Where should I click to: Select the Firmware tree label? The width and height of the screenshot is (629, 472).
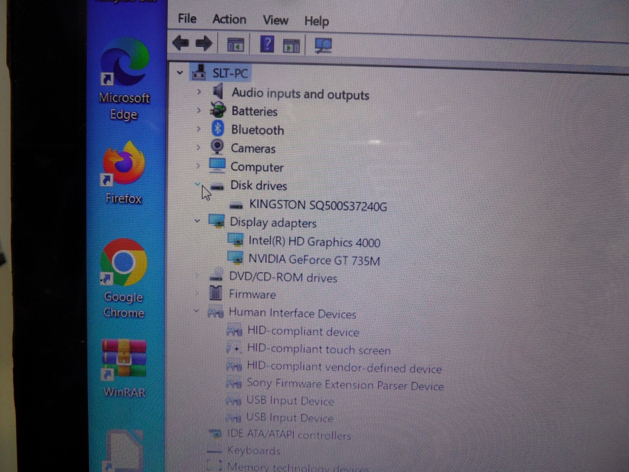(x=252, y=294)
